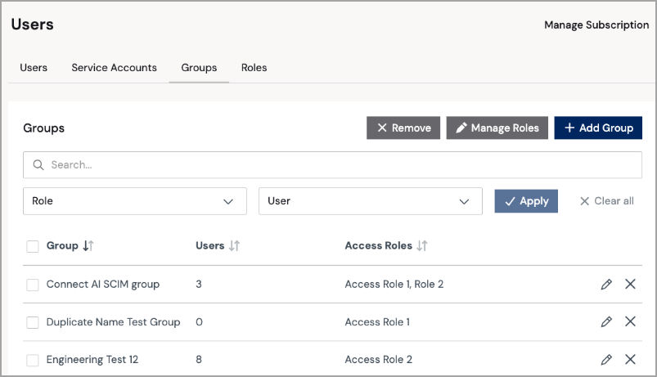This screenshot has height=377, width=657.
Task: Click the 'Access Role 2' cell
Action: 379,359
